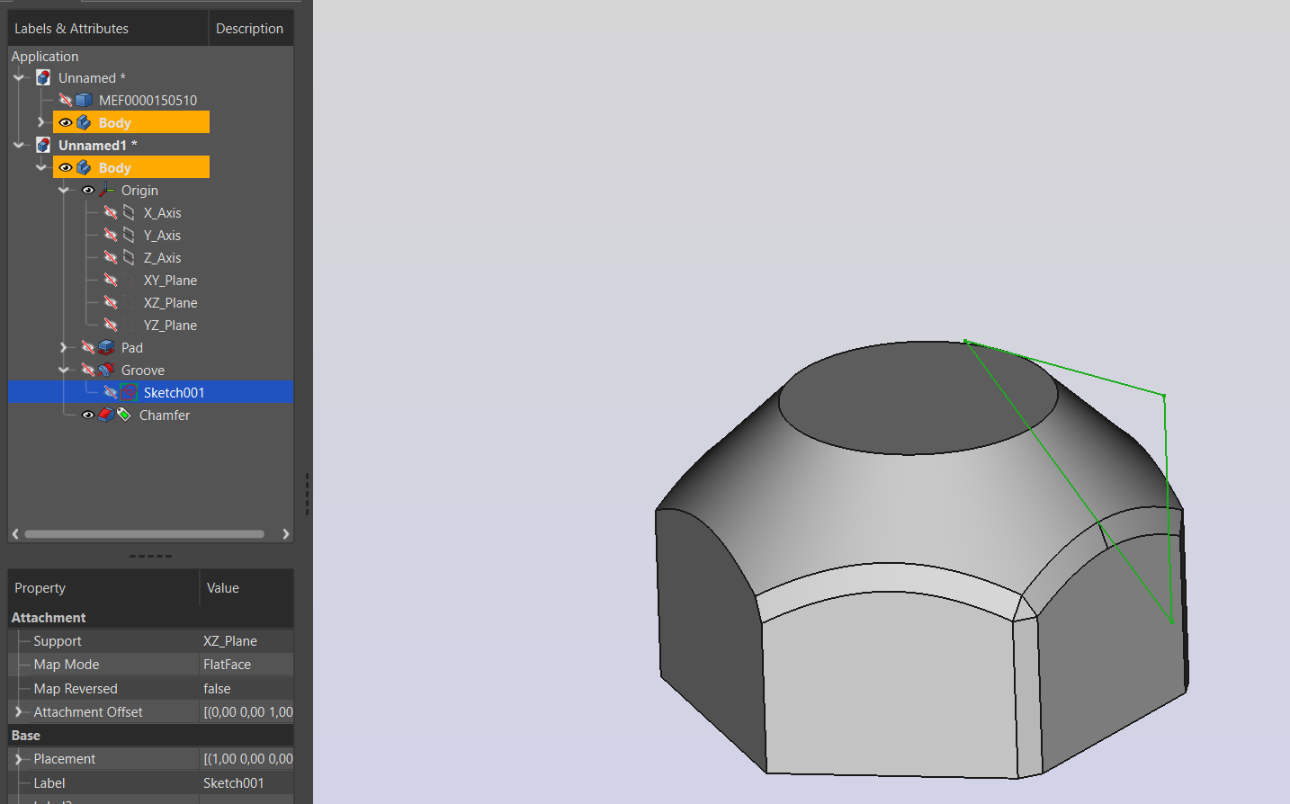Hide the Body using its eye toggle
Image resolution: width=1290 pixels, height=804 pixels.
pos(65,166)
